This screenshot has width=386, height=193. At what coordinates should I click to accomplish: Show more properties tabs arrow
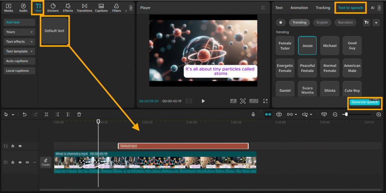pos(379,8)
